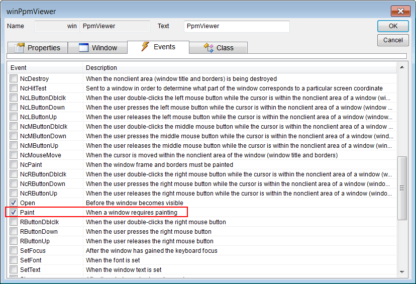Click the Name field containing PpmViewer
Screen dimensions: 416x284
pyautogui.click(x=115, y=26)
